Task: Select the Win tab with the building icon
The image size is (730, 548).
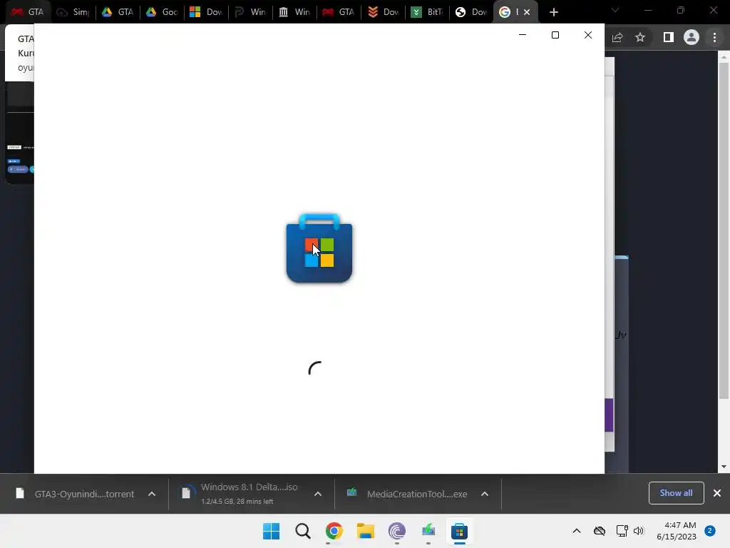Action: pyautogui.click(x=294, y=12)
